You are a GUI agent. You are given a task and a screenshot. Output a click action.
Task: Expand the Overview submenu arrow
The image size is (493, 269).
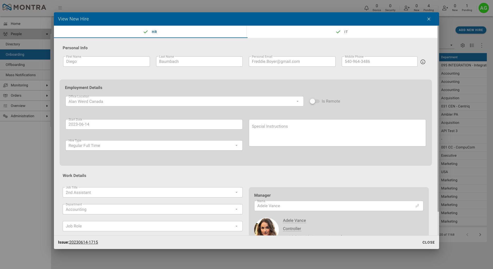[47, 106]
